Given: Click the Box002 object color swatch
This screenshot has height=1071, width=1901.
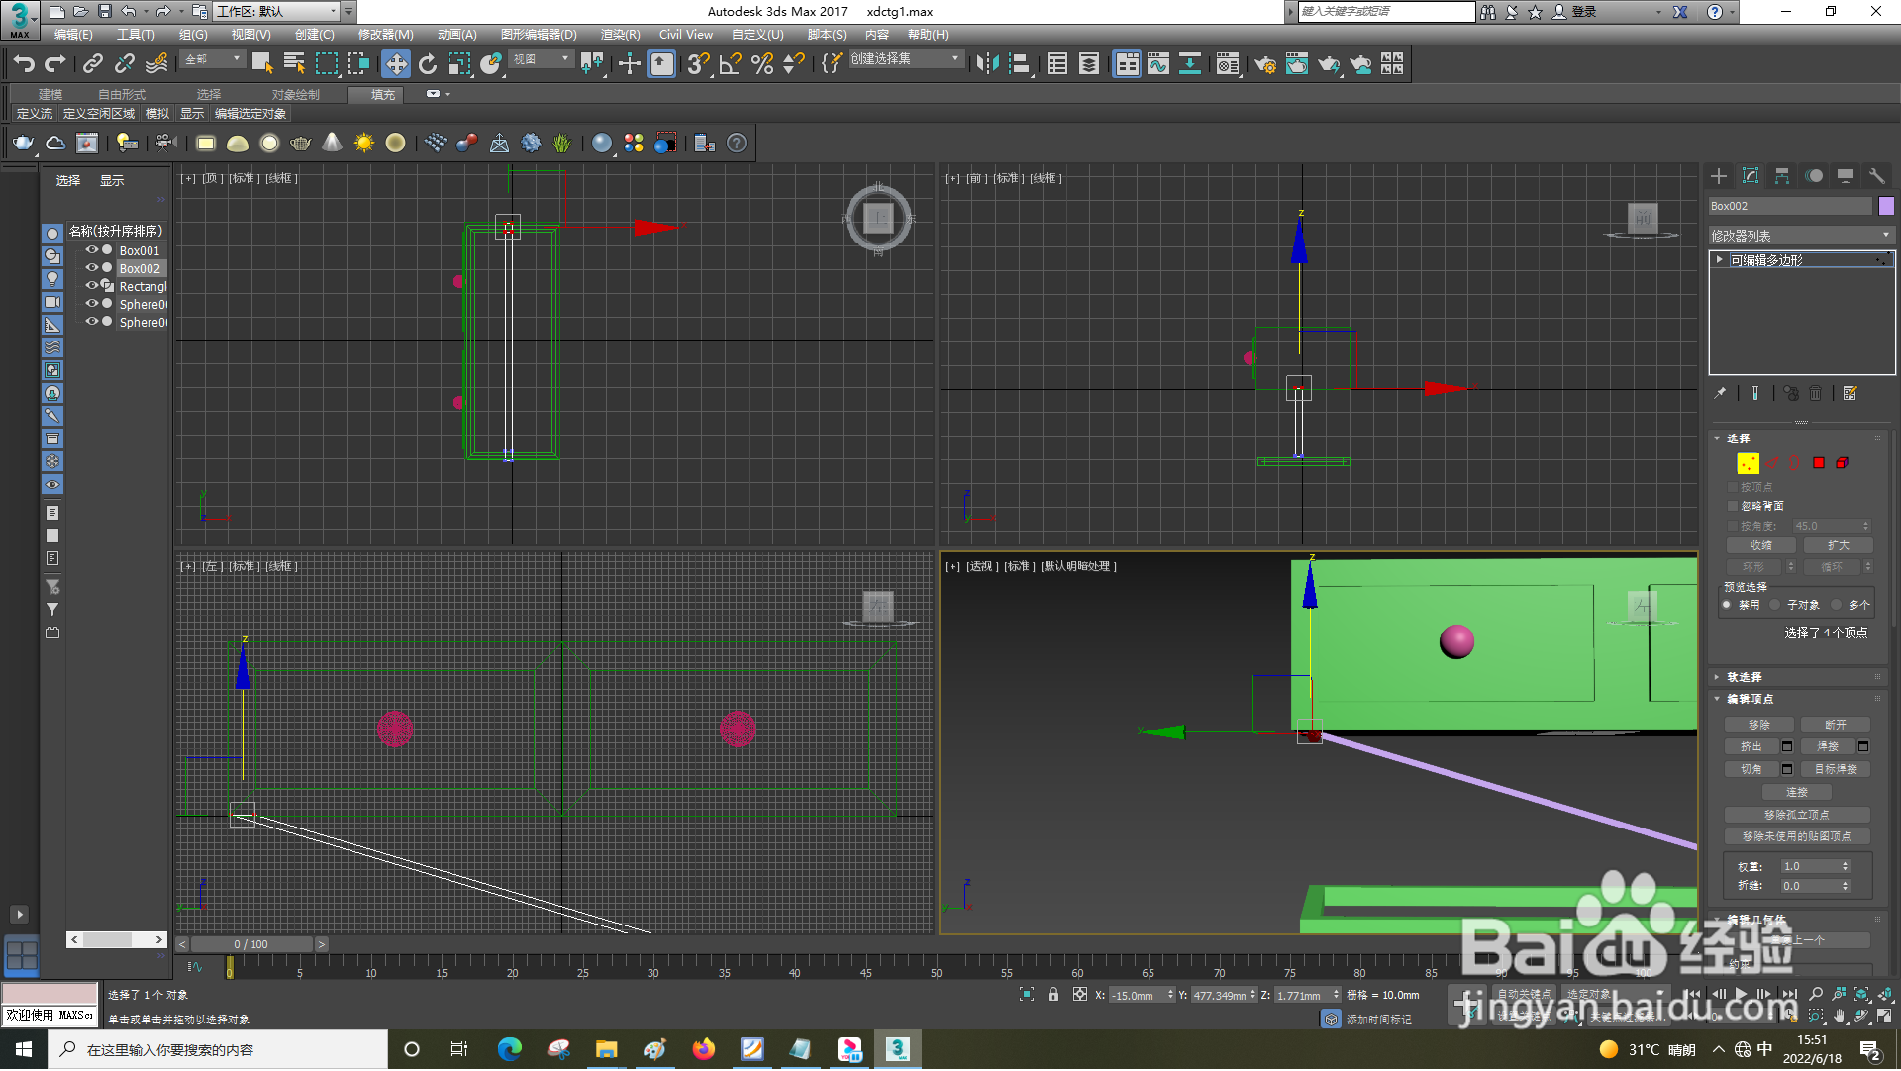Looking at the screenshot, I should coord(1886,206).
